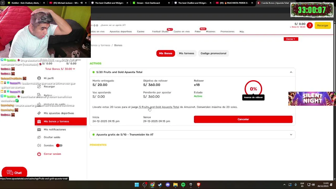Click the Ocultar saldo eye icon

[x=39, y=137]
